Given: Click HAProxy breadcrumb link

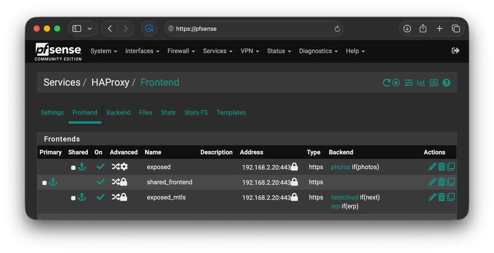Looking at the screenshot, I should pos(110,82).
